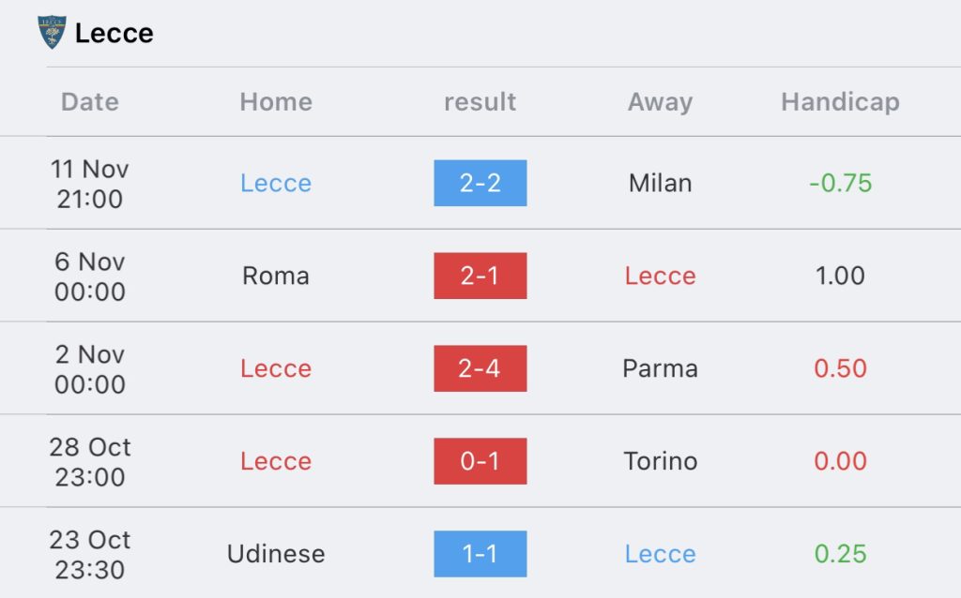Viewport: 961px width, 598px height.
Task: Open the 2-1 Roma result badge
Action: coord(480,276)
